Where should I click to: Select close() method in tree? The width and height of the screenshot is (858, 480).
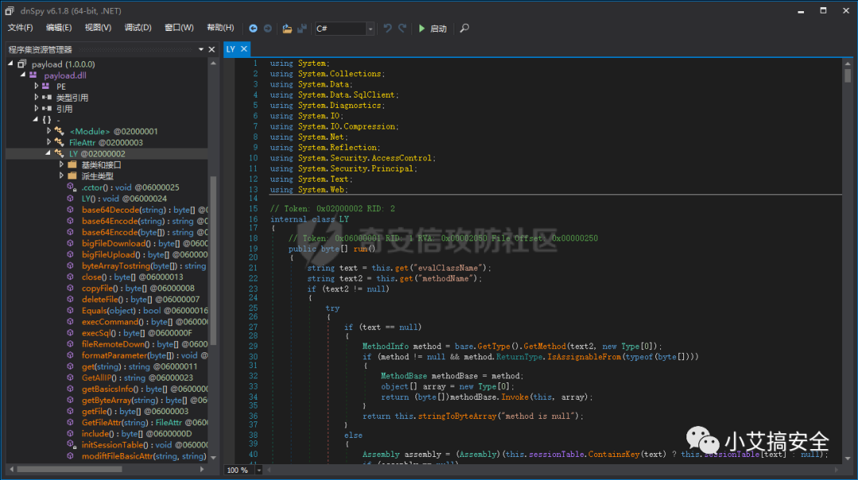[133, 277]
